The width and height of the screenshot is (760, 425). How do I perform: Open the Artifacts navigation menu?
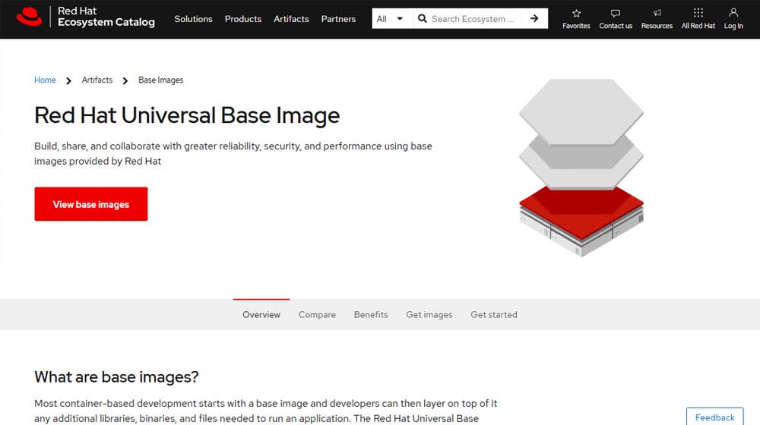pyautogui.click(x=291, y=19)
